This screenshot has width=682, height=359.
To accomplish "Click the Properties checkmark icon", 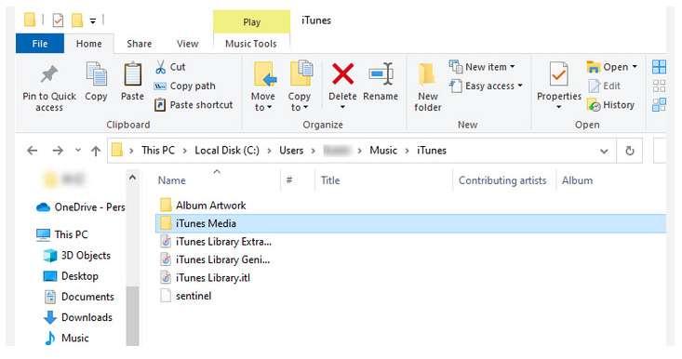I will click(x=558, y=73).
